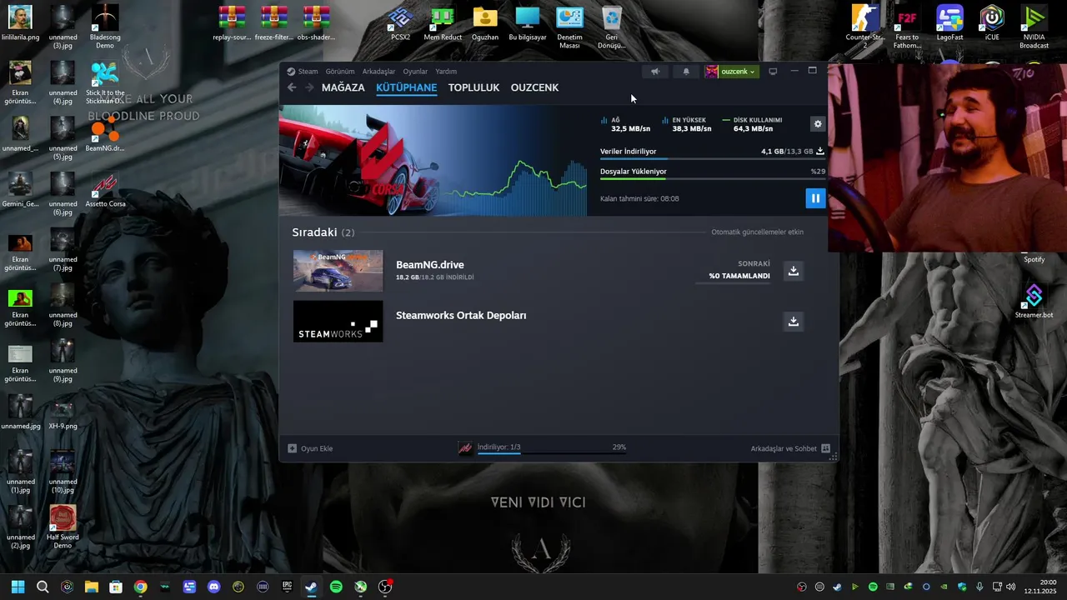Open the Arkadaşlar menu

378,72
